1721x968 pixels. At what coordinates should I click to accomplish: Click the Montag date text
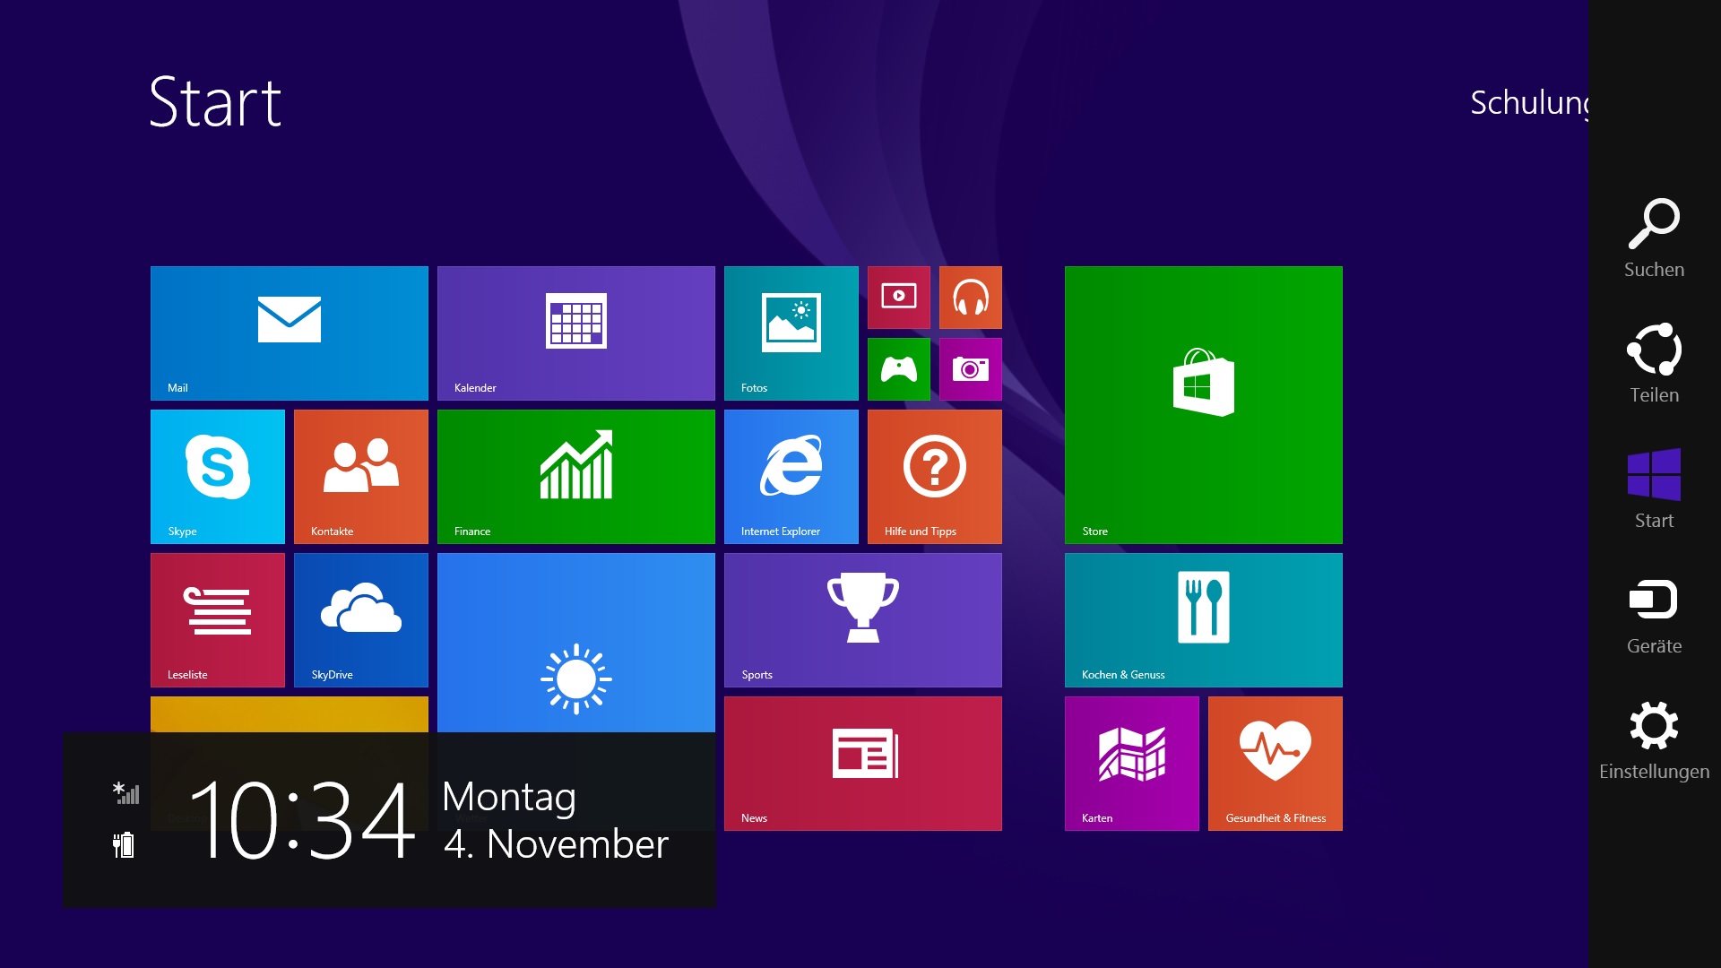(509, 798)
